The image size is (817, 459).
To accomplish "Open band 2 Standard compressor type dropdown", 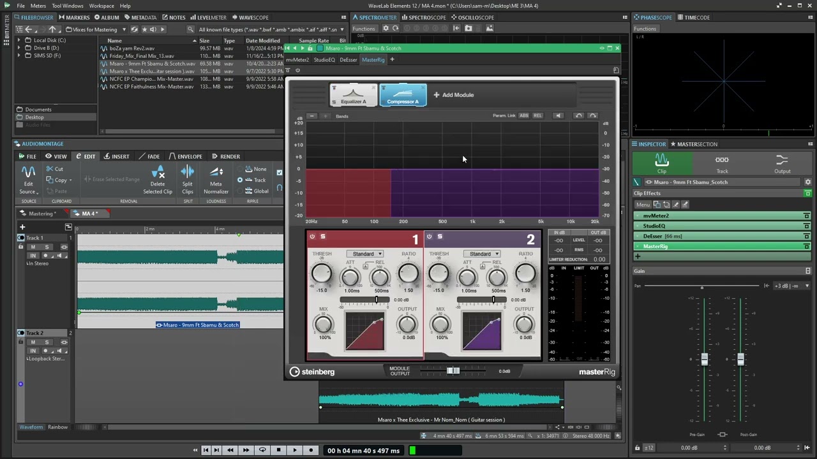I will tap(482, 254).
